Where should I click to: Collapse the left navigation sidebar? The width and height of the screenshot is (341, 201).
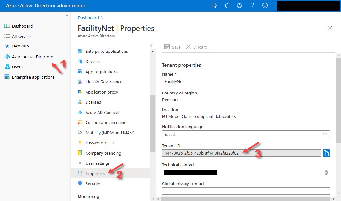[x=67, y=16]
